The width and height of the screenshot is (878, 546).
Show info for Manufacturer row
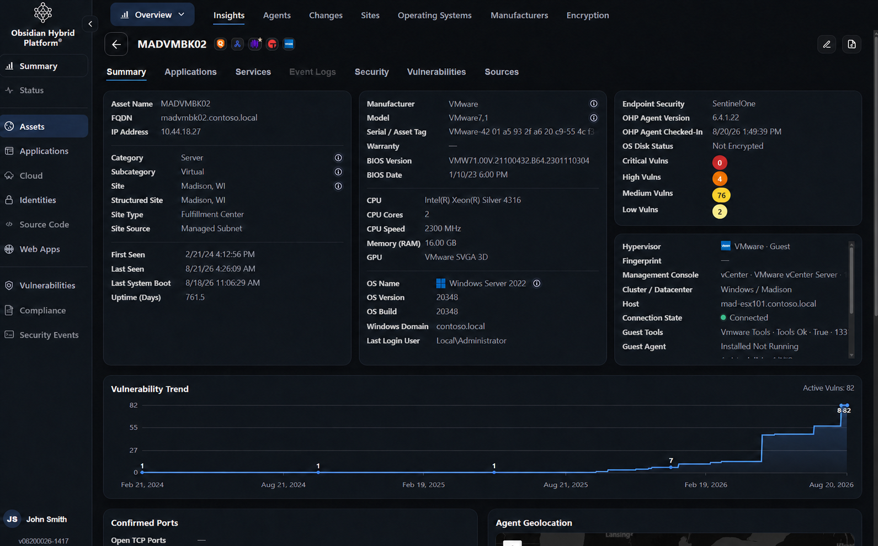tap(593, 104)
